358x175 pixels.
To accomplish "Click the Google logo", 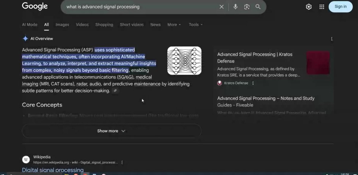I will 35,6.
